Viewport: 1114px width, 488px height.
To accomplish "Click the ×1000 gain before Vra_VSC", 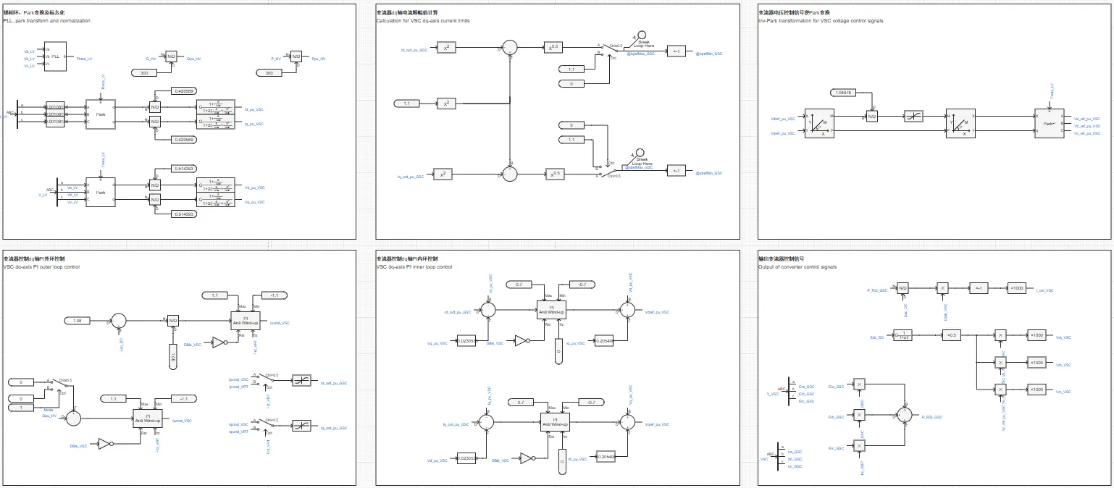I will [1037, 335].
